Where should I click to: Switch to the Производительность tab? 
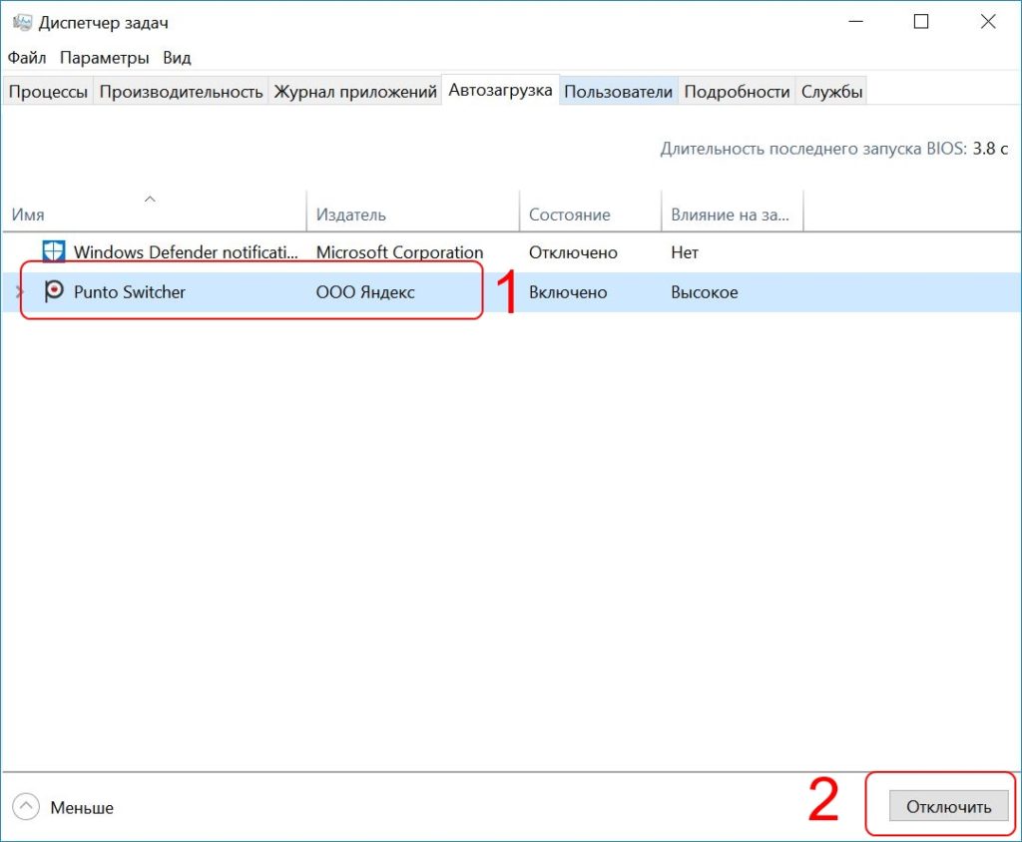point(181,92)
